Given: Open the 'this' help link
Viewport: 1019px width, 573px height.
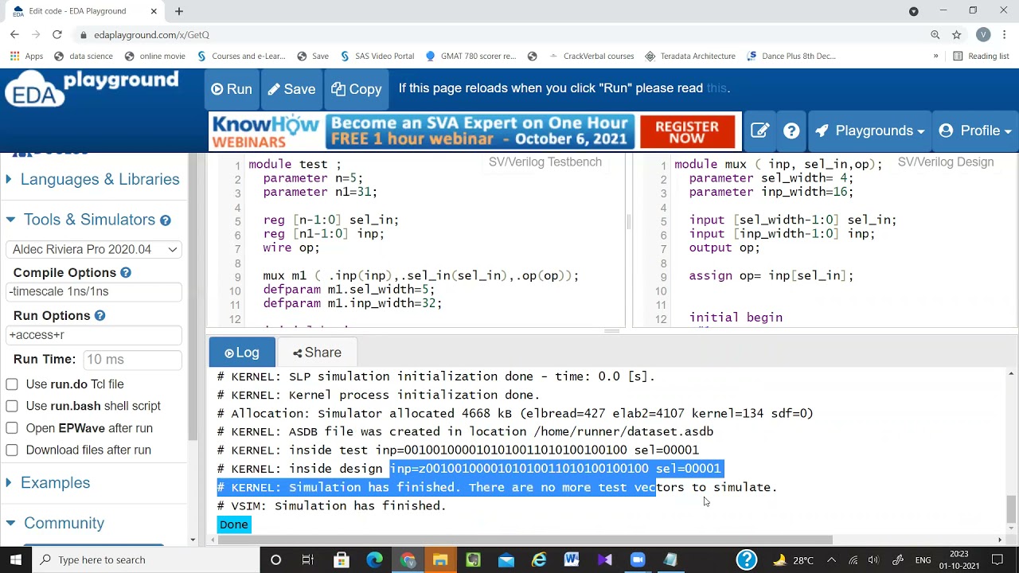Looking at the screenshot, I should point(716,88).
